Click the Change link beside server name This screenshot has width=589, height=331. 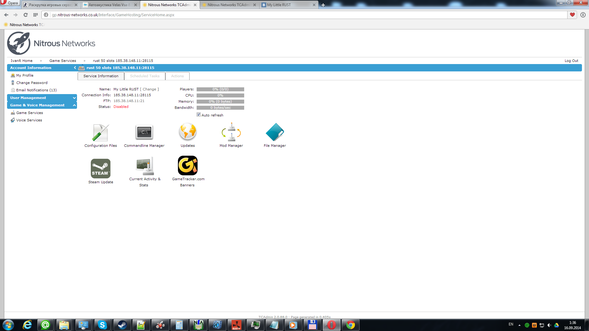tap(149, 89)
